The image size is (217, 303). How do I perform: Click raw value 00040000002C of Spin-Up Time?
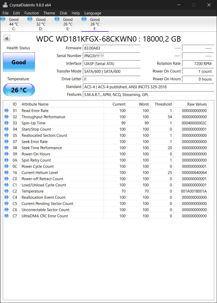(x=194, y=123)
